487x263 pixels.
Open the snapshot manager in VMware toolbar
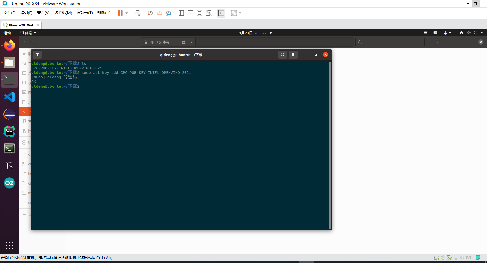click(169, 13)
